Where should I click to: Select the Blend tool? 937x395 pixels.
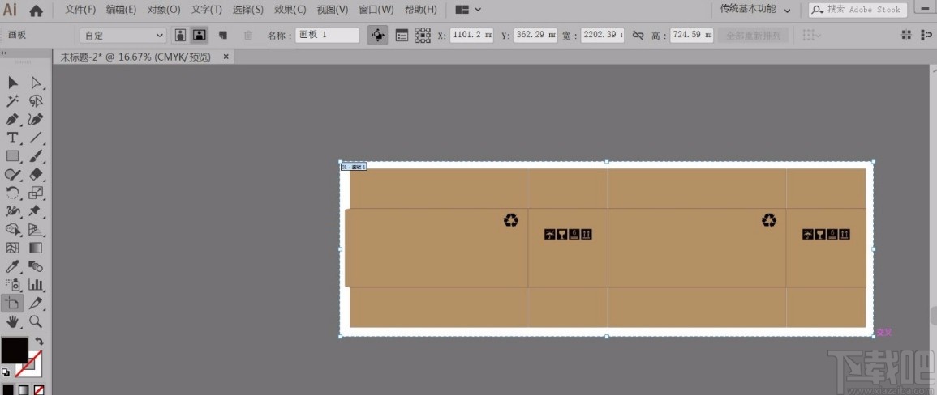coord(35,266)
